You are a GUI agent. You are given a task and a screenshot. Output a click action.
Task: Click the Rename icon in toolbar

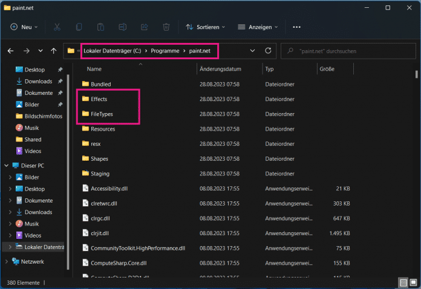[x=122, y=27]
